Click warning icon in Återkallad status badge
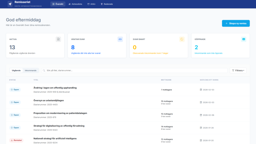Viewport: 256px width, 144px height. [x=12, y=140]
